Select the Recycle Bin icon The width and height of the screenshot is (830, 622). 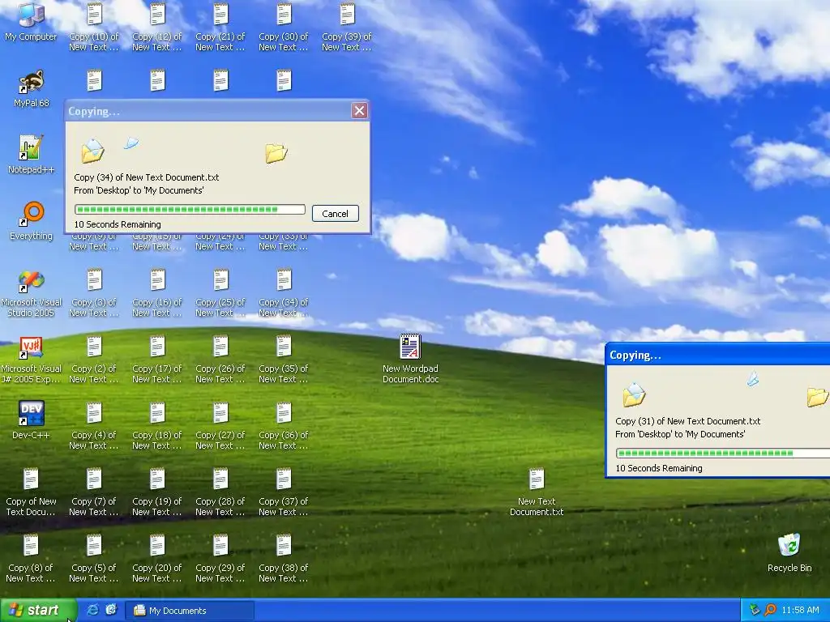pyautogui.click(x=789, y=552)
